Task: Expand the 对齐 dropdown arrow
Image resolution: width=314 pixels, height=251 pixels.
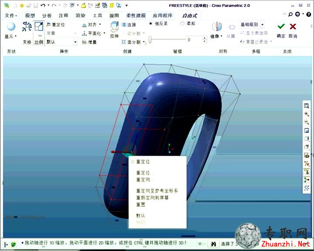Action: coord(100,24)
